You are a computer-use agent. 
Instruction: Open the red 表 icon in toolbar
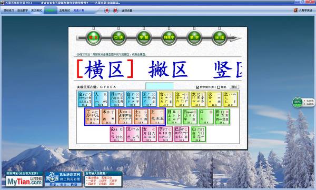click(x=107, y=11)
